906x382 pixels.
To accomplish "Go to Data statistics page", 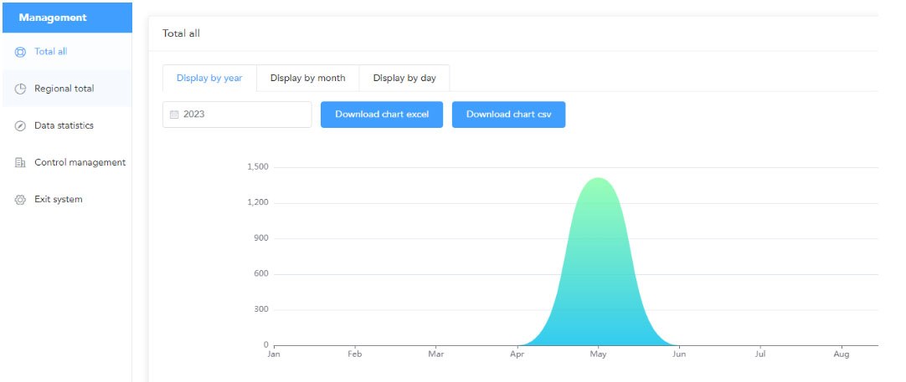I will (x=64, y=125).
